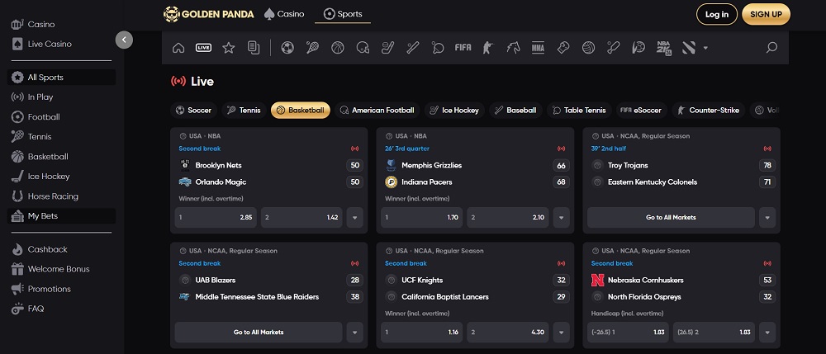Expand markets dropdown for Grizzlies vs Pacers
Screen dimensions: 826x354
(x=561, y=217)
